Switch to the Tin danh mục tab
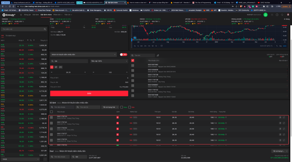 (10, 35)
